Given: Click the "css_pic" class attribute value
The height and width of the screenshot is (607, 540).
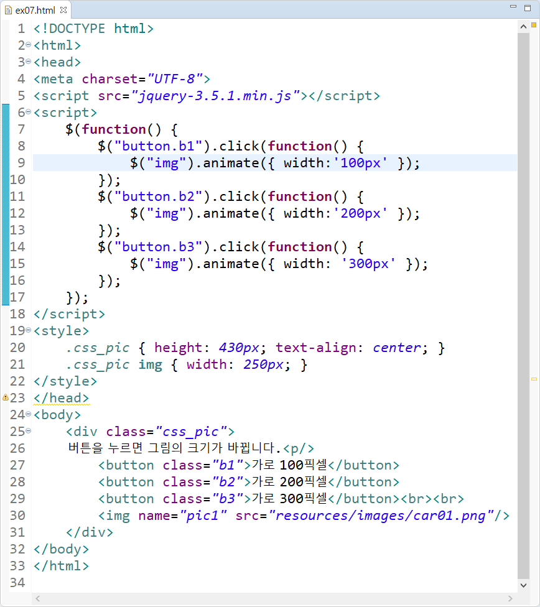Looking at the screenshot, I should pyautogui.click(x=191, y=432).
